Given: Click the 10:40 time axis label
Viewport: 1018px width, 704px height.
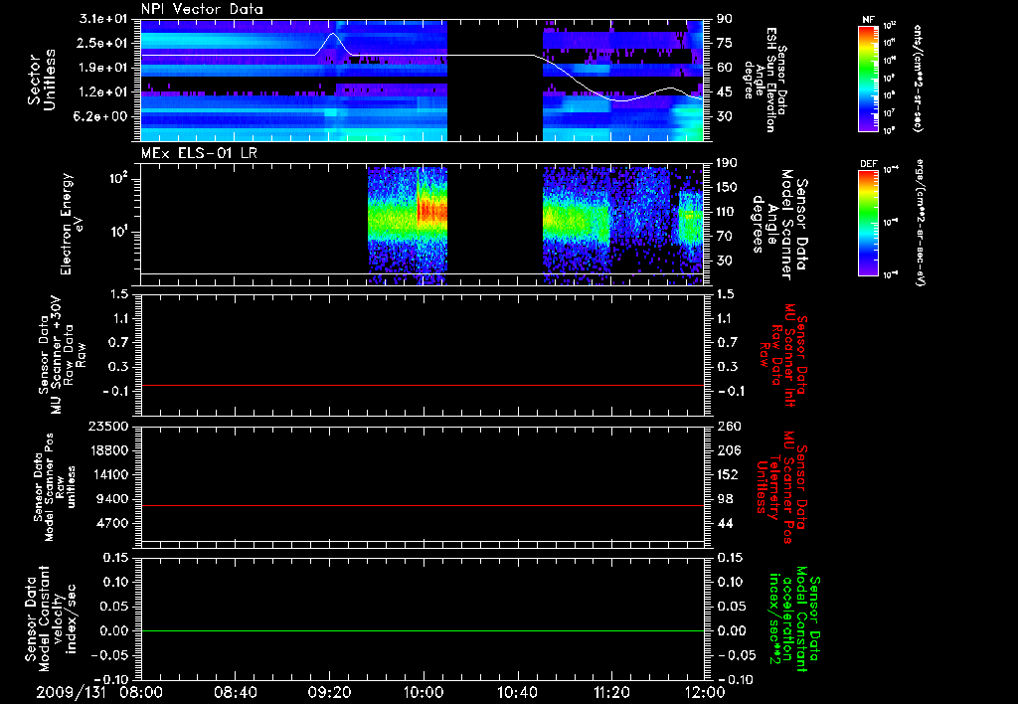Looking at the screenshot, I should [x=518, y=692].
